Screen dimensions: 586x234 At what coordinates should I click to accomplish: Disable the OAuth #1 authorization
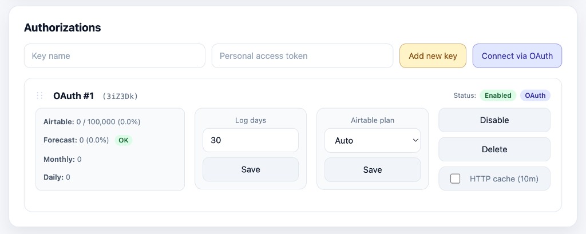click(494, 120)
